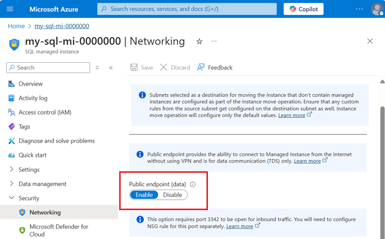
Task: Close the Networking blade
Action: click(370, 41)
